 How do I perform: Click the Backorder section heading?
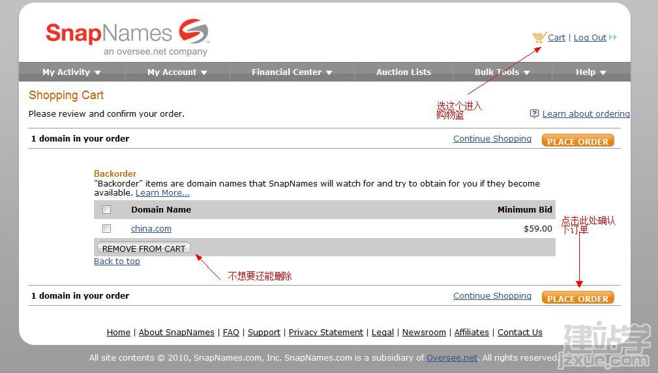pyautogui.click(x=115, y=173)
